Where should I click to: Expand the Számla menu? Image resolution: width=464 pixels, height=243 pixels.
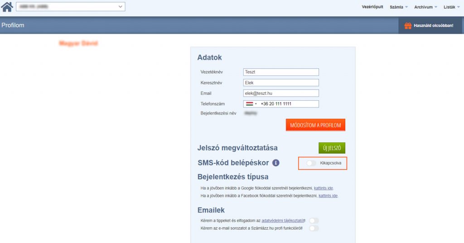click(399, 7)
